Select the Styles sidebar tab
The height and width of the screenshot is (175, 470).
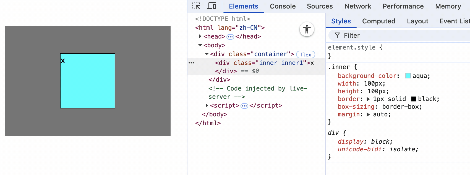coord(341,21)
